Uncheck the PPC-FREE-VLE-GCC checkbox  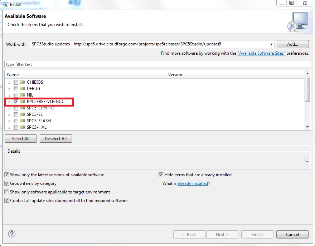16,102
